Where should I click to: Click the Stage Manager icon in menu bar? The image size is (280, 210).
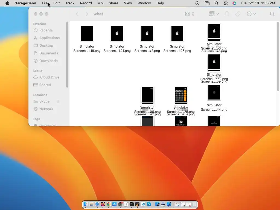(x=207, y=3)
